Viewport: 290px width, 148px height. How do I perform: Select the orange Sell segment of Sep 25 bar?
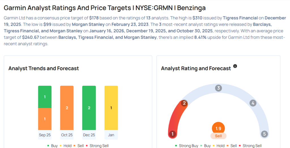point(45,119)
